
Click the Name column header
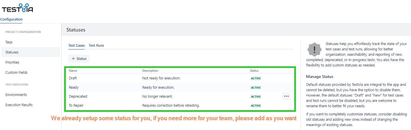pos(73,71)
